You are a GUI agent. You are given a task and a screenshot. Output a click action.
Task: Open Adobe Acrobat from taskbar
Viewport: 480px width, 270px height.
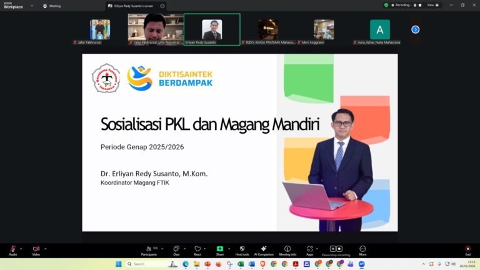click(296, 264)
